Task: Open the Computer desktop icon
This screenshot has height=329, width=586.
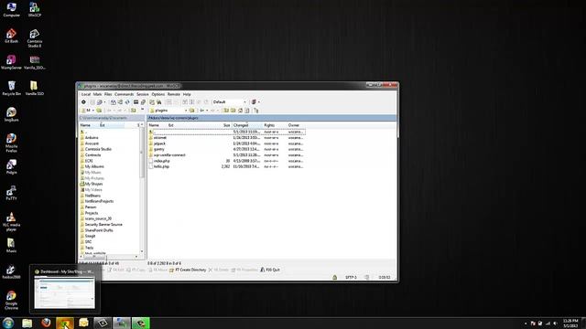Action: click(11, 10)
